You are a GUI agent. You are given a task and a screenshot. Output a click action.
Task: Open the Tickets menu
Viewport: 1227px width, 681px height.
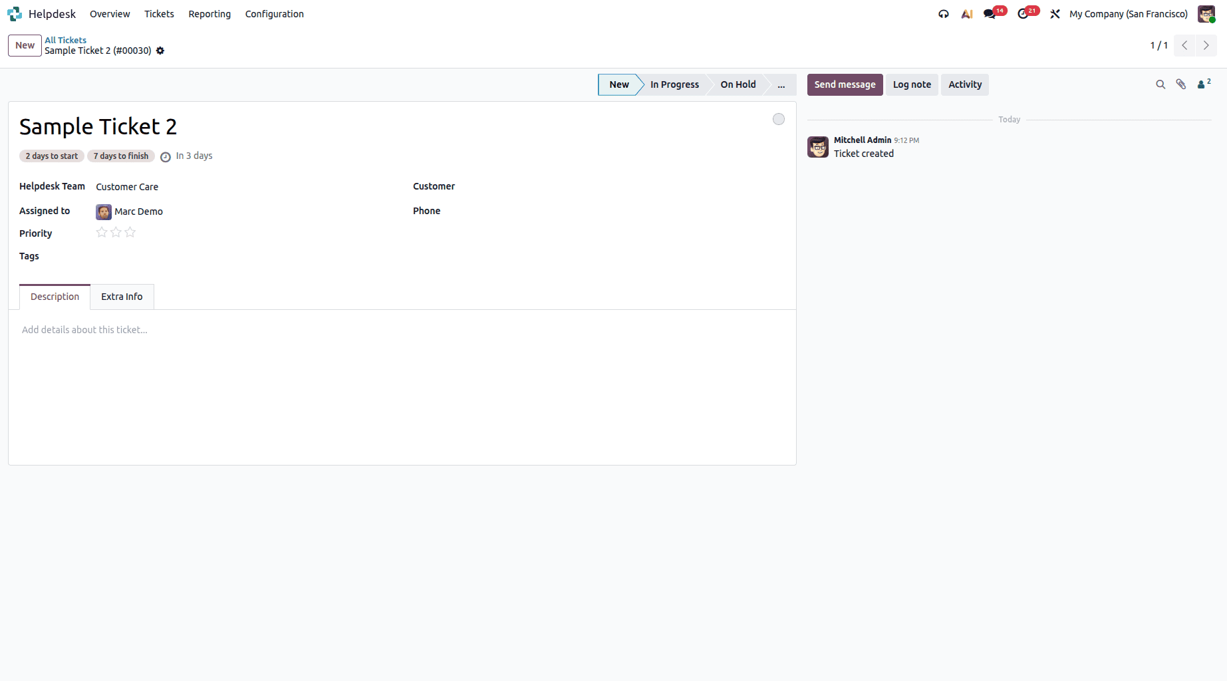pyautogui.click(x=159, y=14)
